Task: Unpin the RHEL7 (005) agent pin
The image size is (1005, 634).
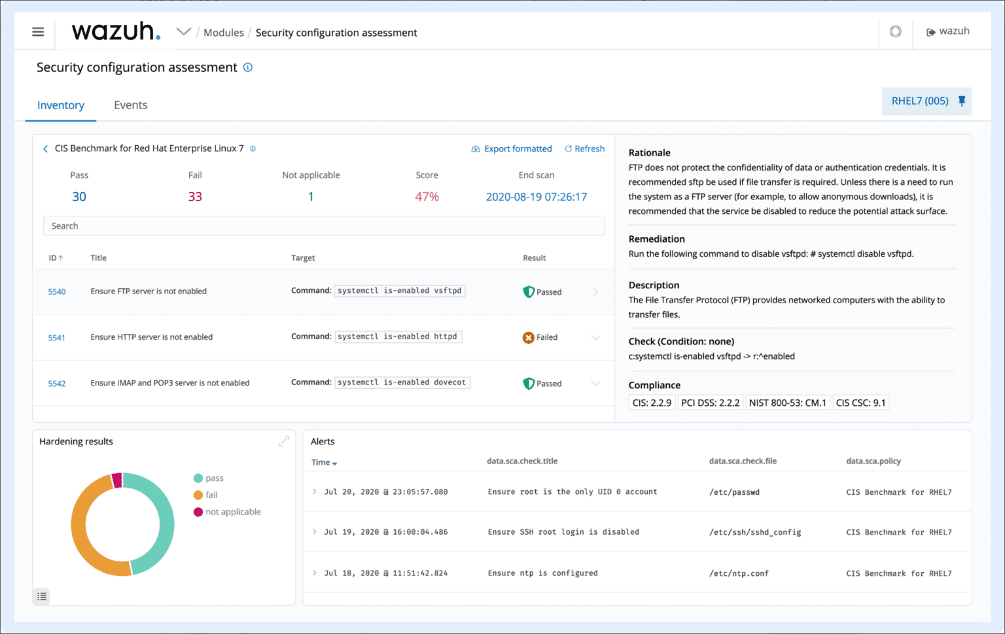Action: point(962,101)
